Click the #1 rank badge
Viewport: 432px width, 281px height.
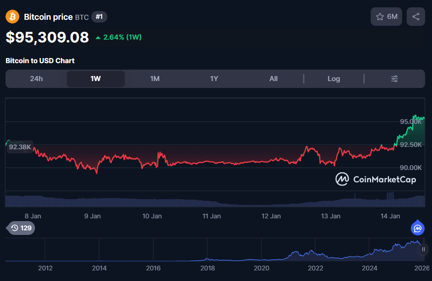pos(99,17)
